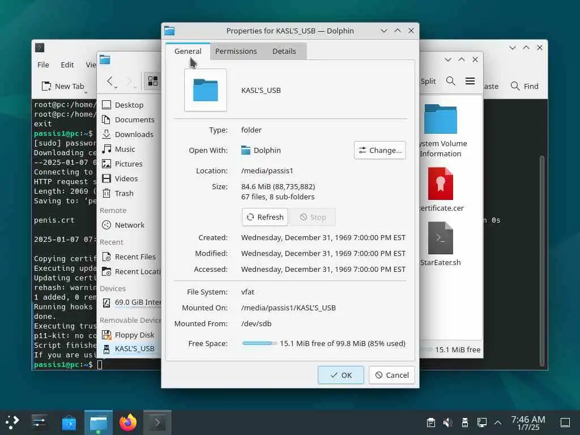580x435 pixels.
Task: Click the Trash bin icon in sidebar
Action: tap(106, 194)
